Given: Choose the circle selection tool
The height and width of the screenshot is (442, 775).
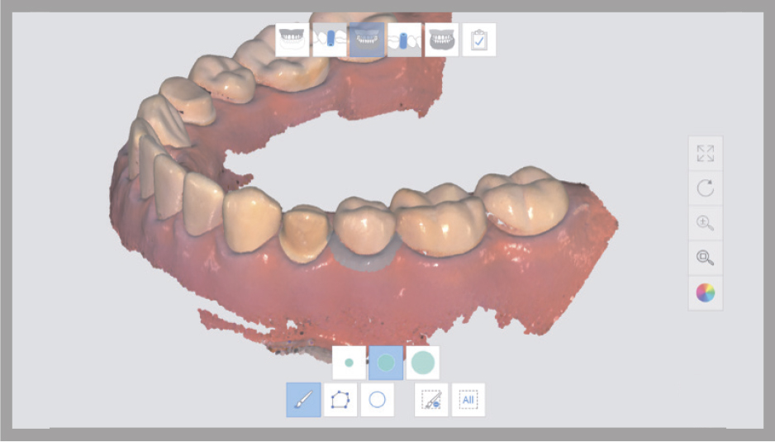Looking at the screenshot, I should point(377,400).
